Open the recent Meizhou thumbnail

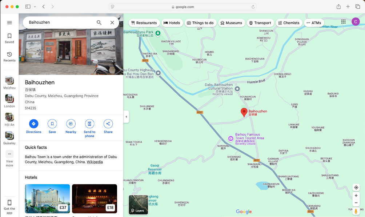pyautogui.click(x=9, y=83)
